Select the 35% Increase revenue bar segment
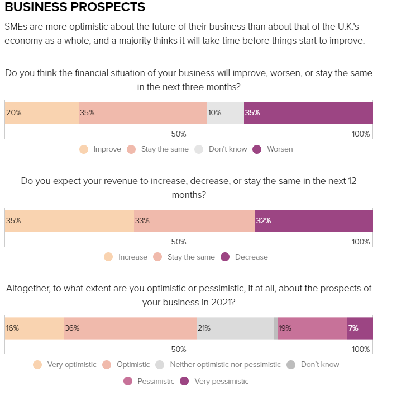Image resolution: width=411 pixels, height=400 pixels. coord(69,221)
